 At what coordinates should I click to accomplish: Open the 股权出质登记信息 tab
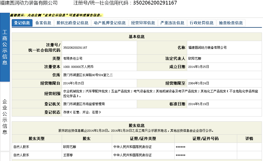pos(72,23)
